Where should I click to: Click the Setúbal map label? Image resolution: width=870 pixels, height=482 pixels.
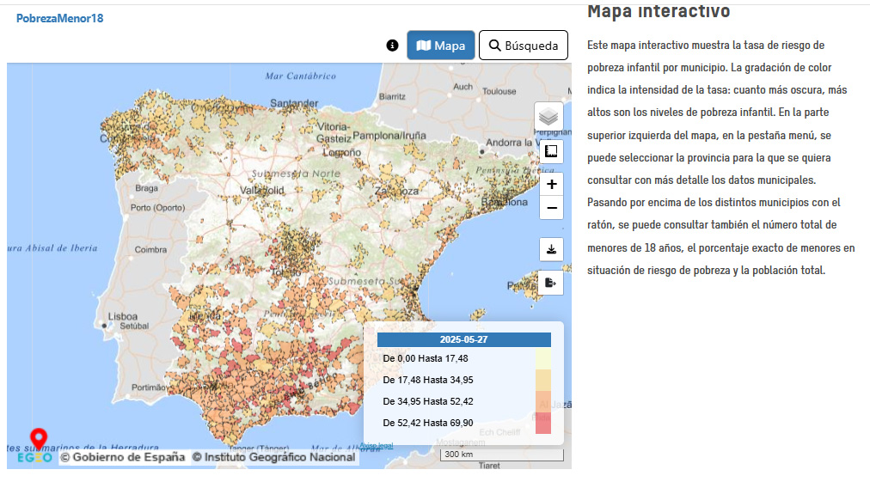click(x=134, y=326)
